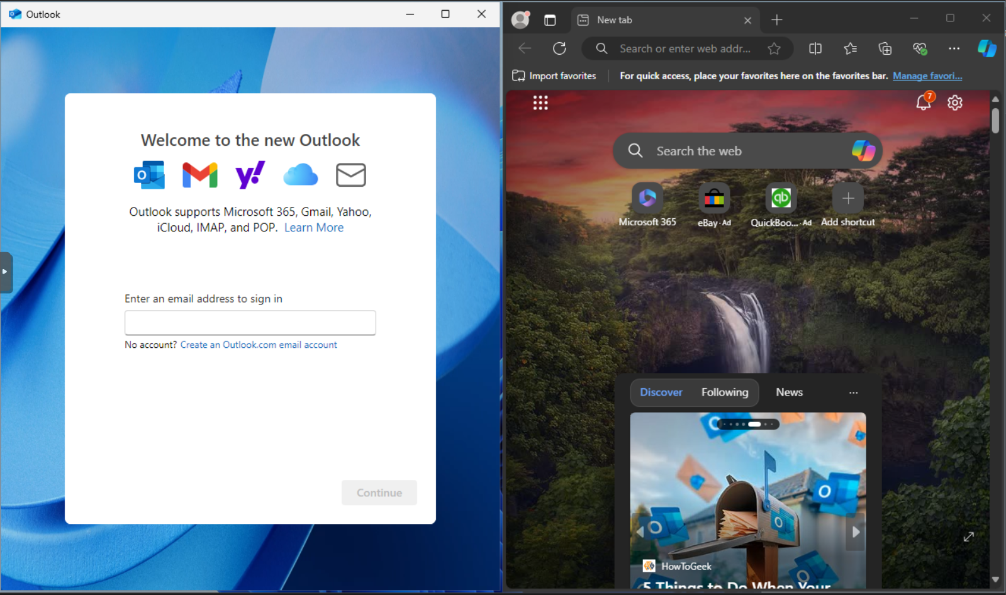1006x595 pixels.
Task: Click the Search the web box
Action: point(749,151)
